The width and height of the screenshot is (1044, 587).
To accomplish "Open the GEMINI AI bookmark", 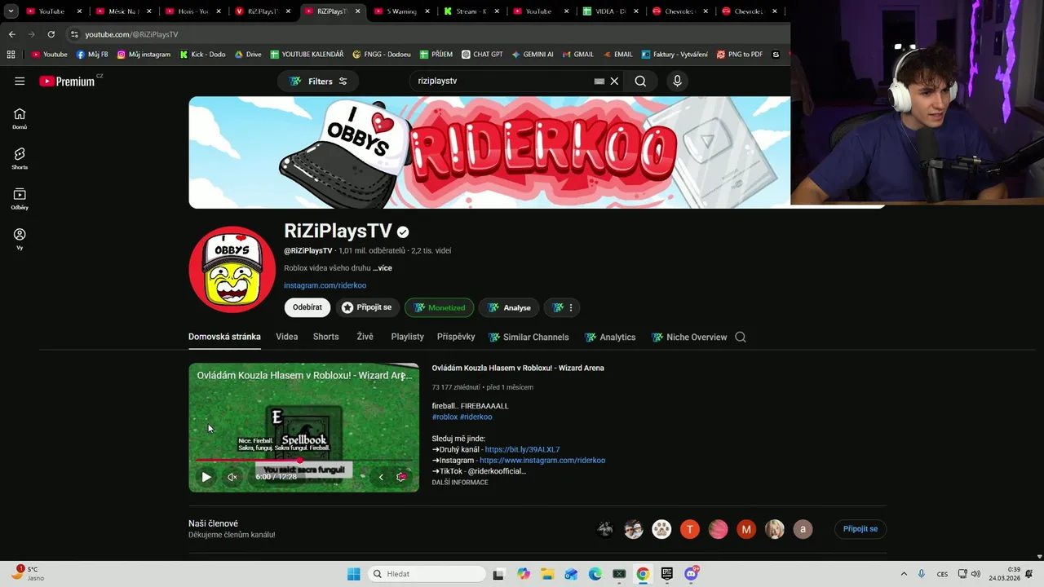I will (x=533, y=55).
